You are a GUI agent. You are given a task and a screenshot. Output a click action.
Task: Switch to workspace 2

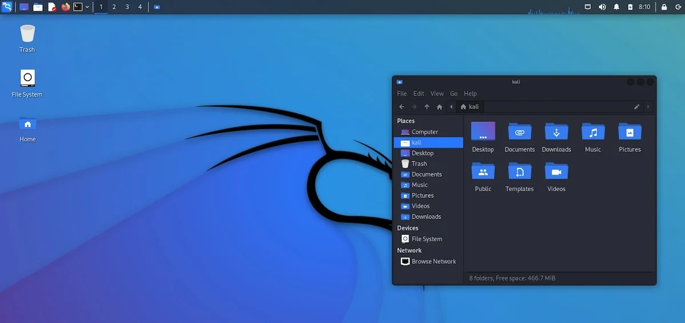[x=114, y=7]
